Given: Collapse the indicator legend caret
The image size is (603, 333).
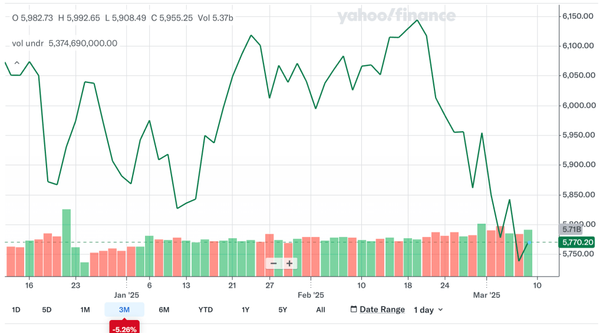Looking at the screenshot, I should [x=17, y=62].
